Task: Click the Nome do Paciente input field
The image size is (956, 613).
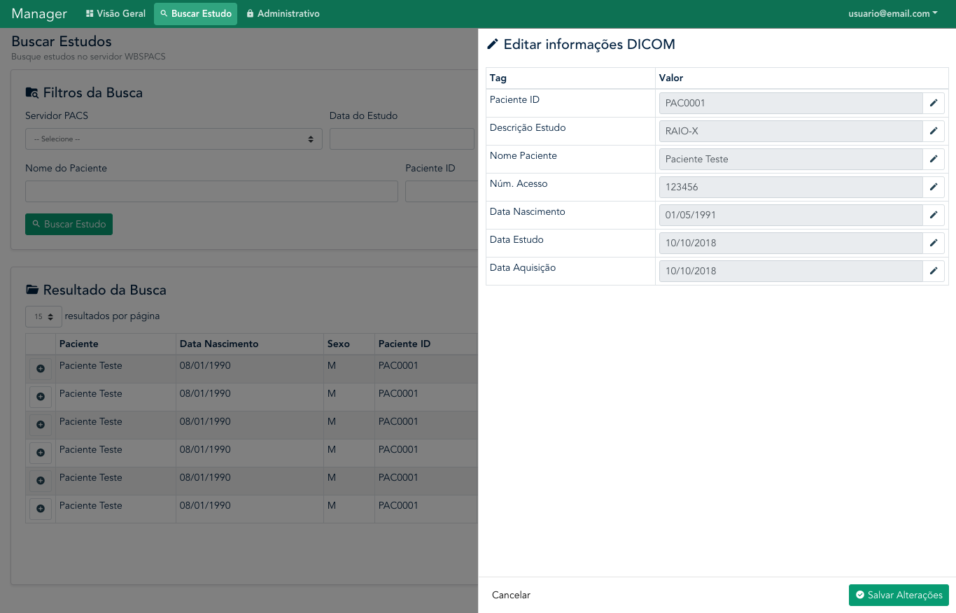Action: 211,191
